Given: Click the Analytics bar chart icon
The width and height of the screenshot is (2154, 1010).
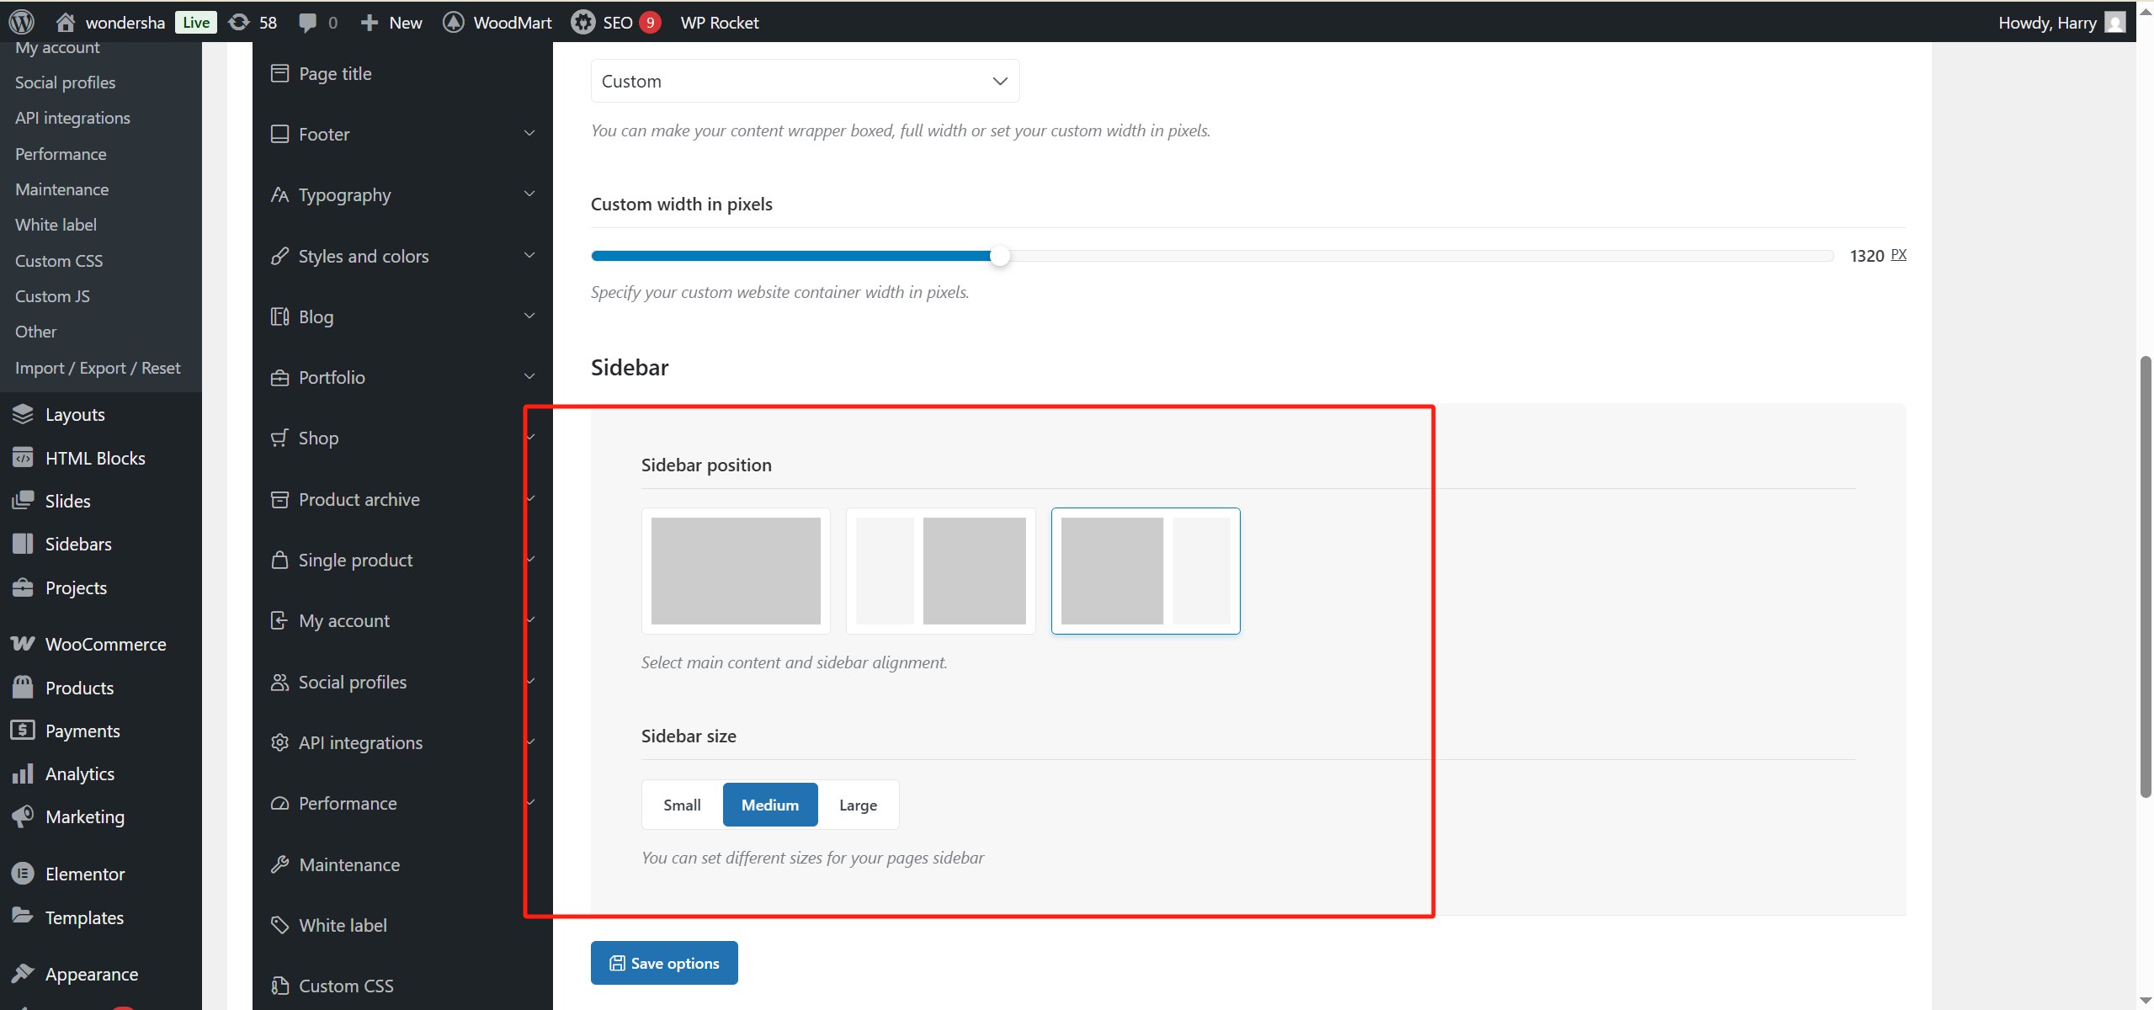Looking at the screenshot, I should pyautogui.click(x=23, y=773).
